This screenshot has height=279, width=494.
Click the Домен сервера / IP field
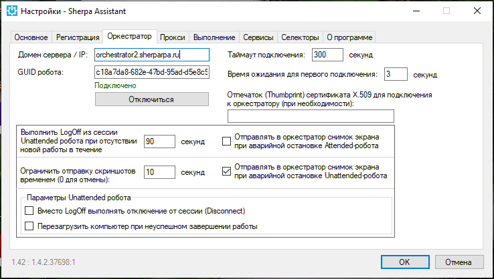pos(152,55)
